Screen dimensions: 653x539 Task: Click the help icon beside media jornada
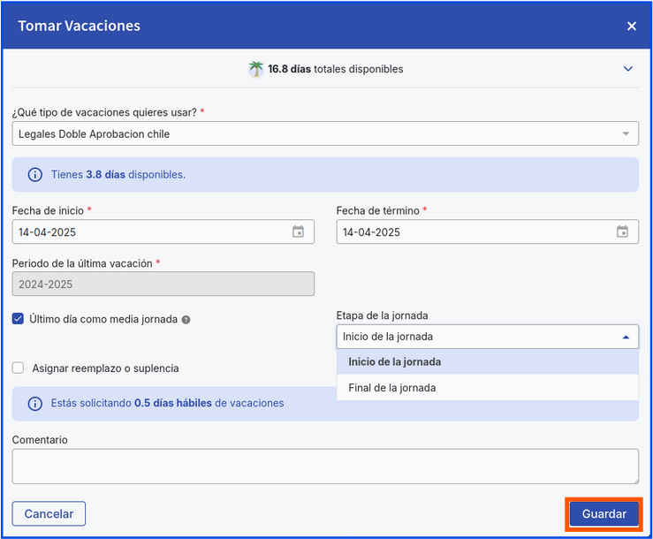[186, 320]
